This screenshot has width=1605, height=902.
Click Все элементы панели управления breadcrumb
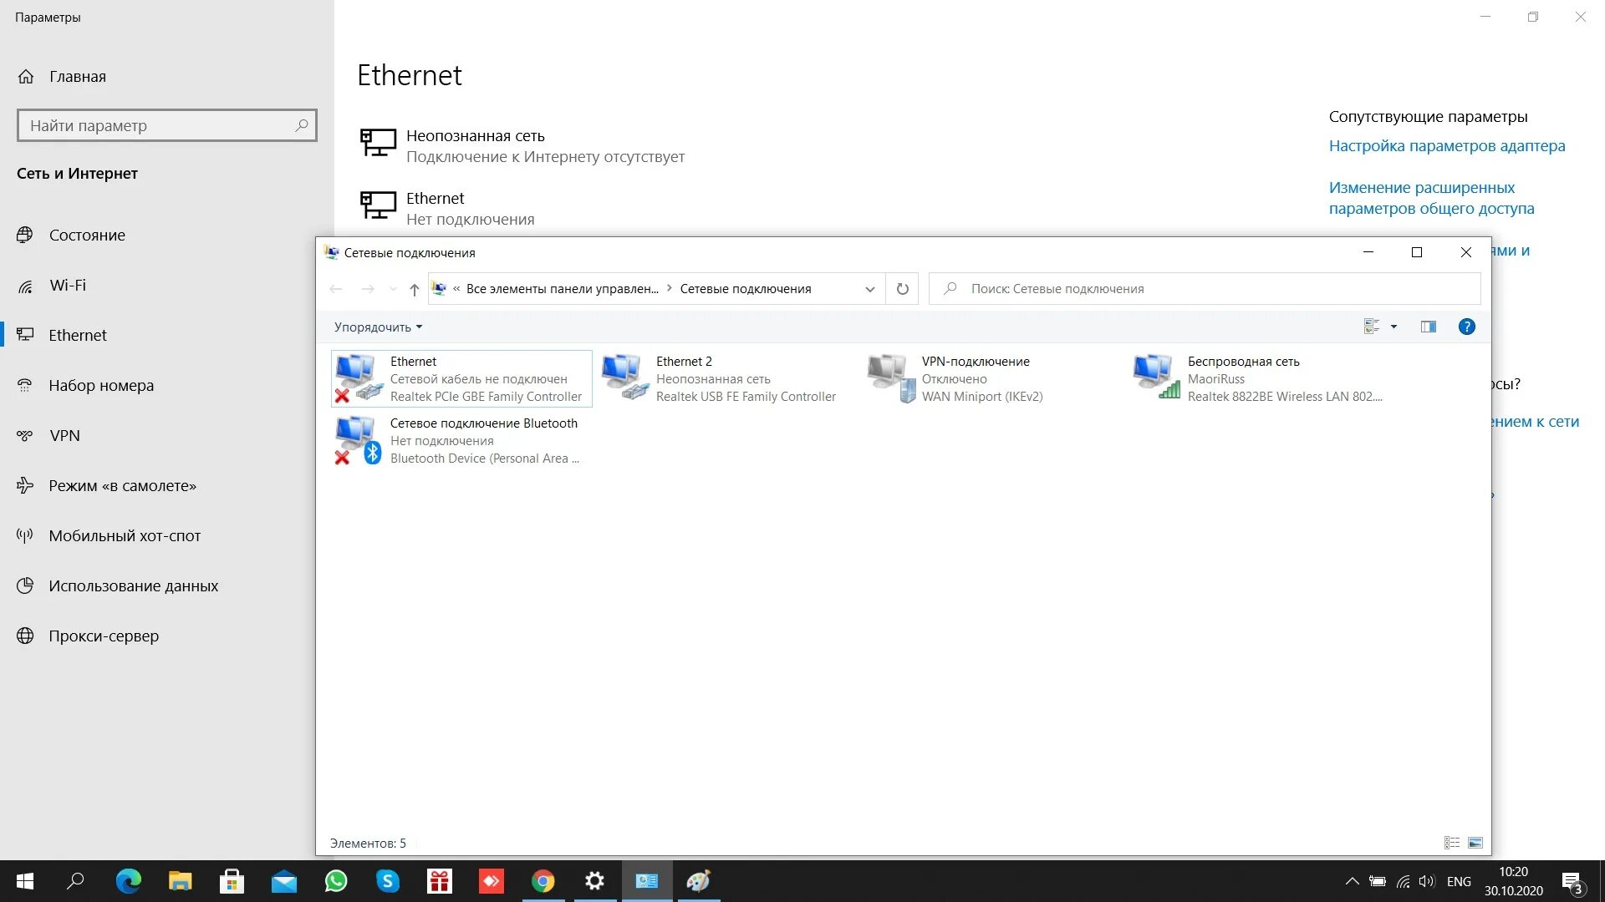562,289
